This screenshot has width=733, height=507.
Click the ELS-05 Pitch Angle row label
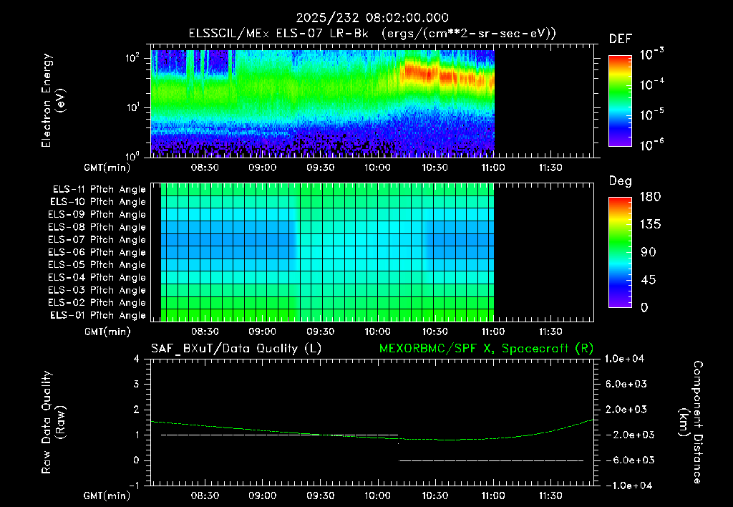click(x=97, y=265)
